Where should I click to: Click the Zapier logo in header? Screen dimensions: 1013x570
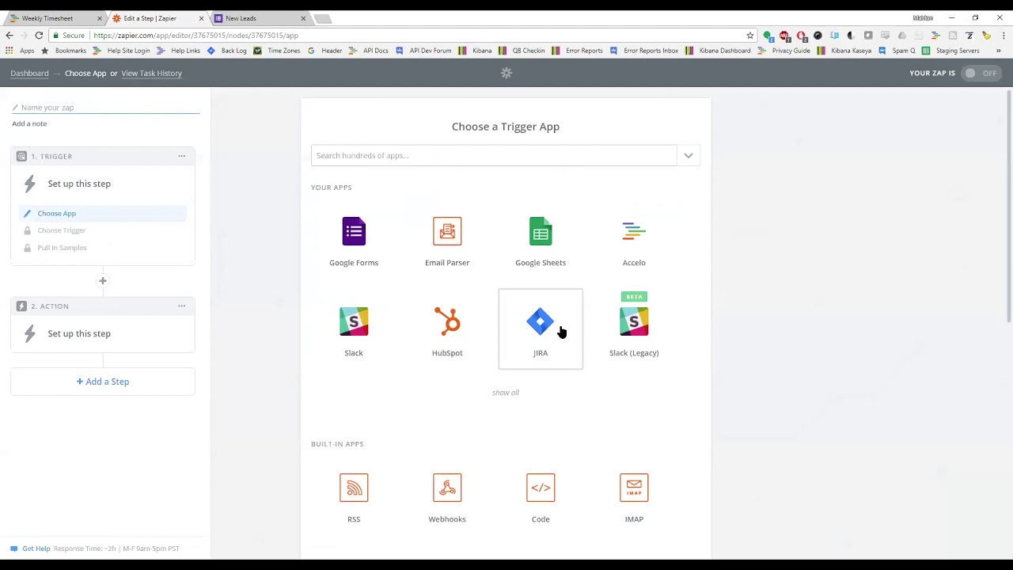tap(506, 73)
